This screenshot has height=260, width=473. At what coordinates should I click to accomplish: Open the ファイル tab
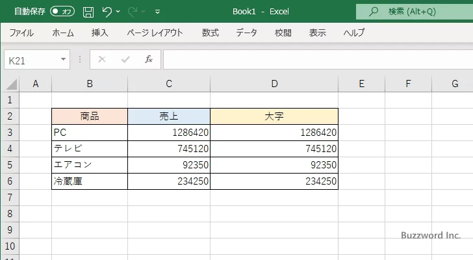click(x=21, y=32)
